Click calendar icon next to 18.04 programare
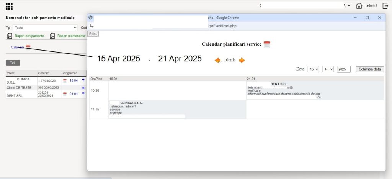The height and width of the screenshot is (179, 392). 65,80
